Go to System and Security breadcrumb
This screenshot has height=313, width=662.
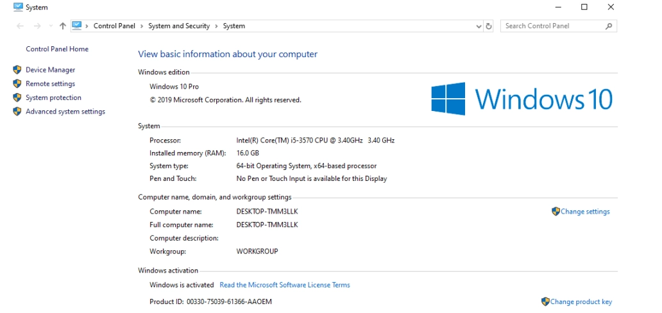coord(179,26)
